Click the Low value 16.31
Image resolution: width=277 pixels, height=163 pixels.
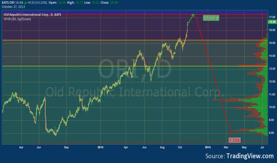point(95,3)
